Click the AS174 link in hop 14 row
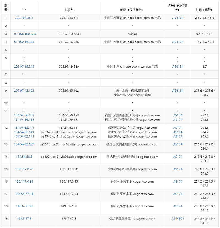The image size is (220, 228). 178,157
